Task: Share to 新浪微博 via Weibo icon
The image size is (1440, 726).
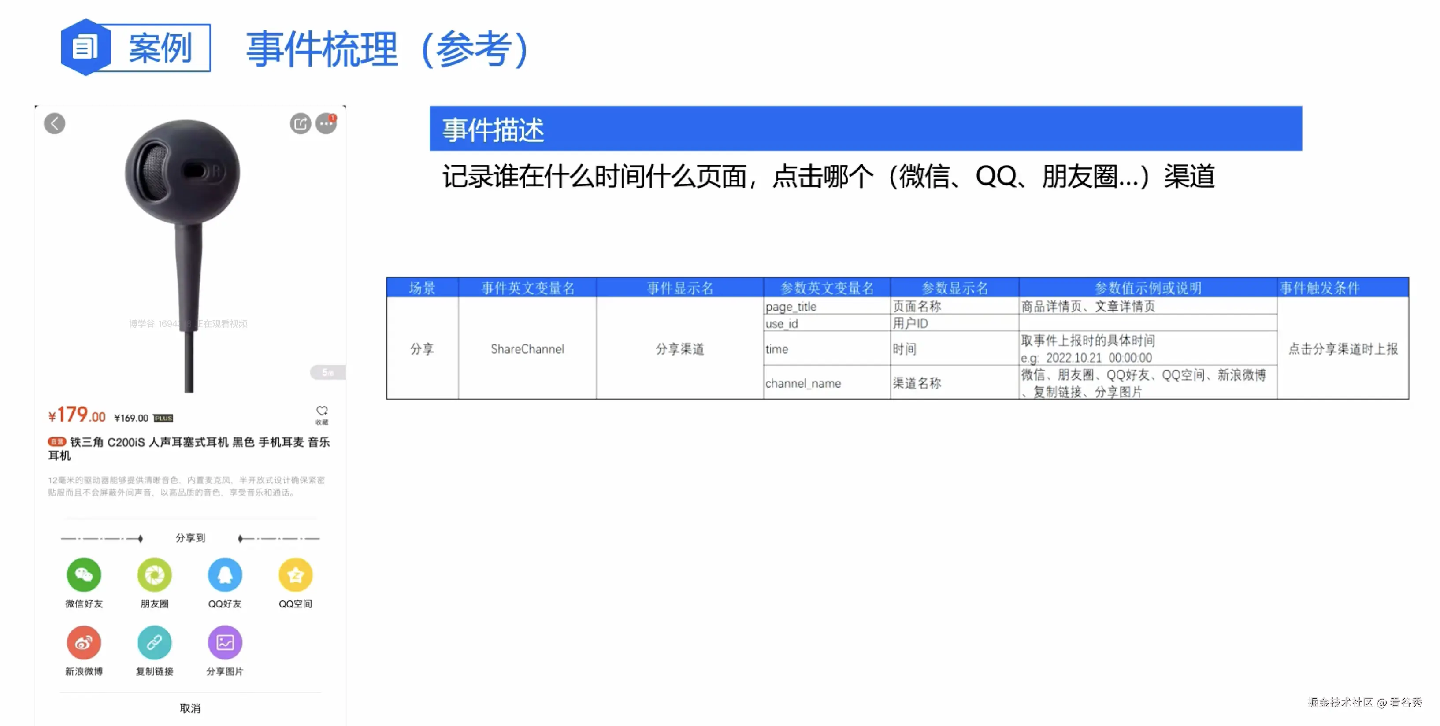Action: coord(84,643)
